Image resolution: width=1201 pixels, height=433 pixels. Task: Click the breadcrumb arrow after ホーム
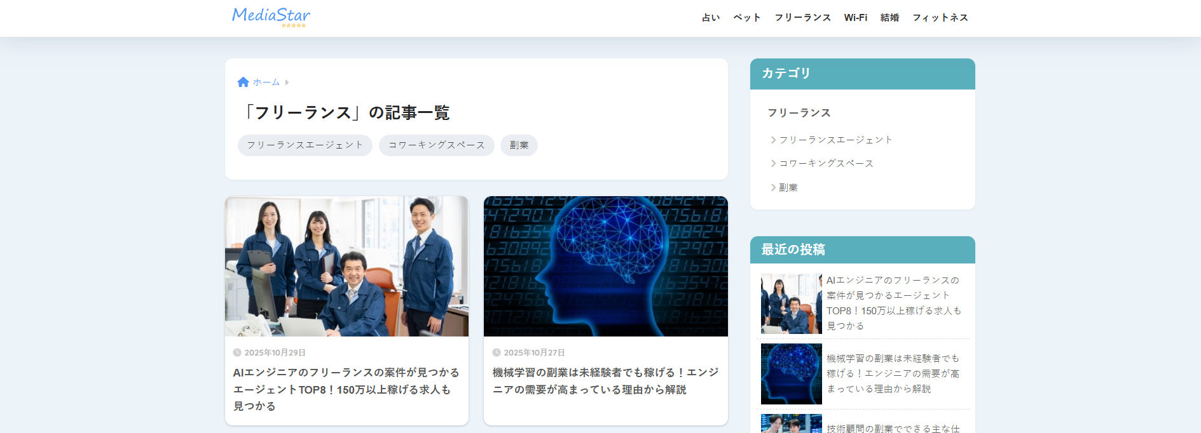tap(287, 83)
